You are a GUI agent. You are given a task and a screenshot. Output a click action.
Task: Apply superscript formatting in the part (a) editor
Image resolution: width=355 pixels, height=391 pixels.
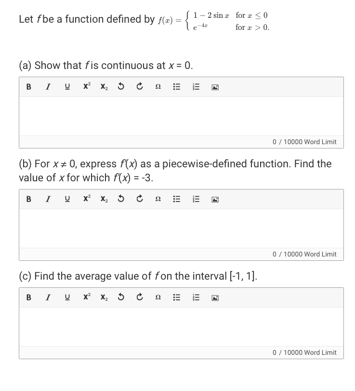[86, 87]
